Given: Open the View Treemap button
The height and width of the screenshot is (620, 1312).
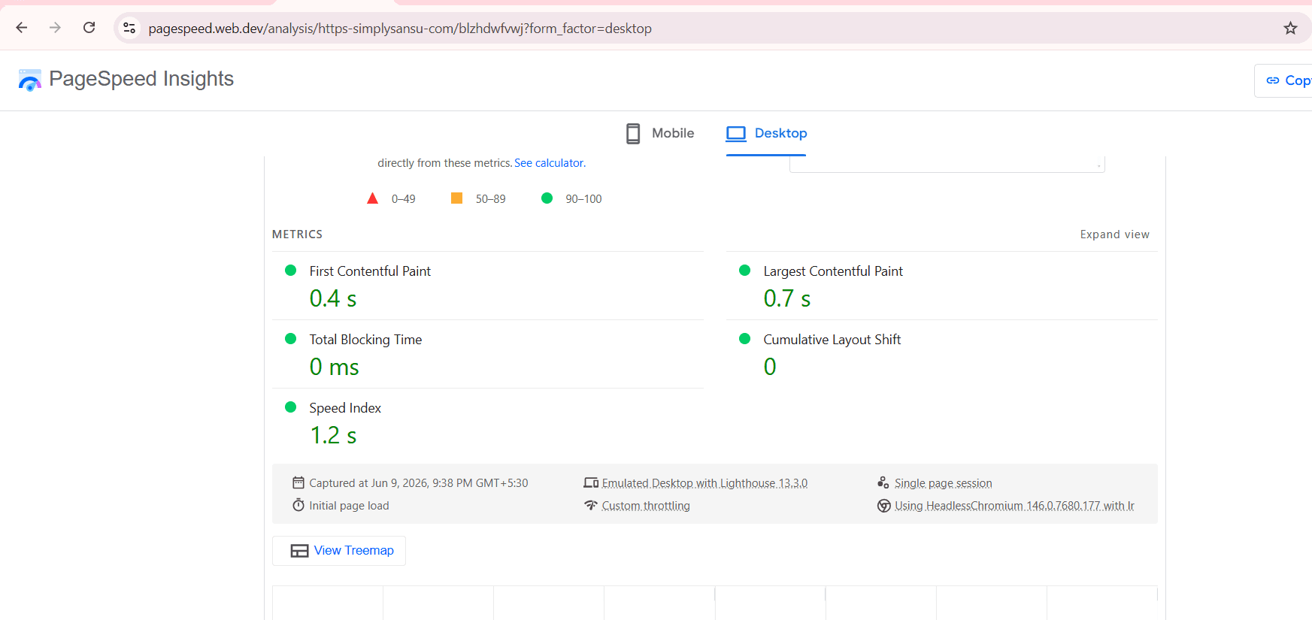Looking at the screenshot, I should pyautogui.click(x=339, y=551).
